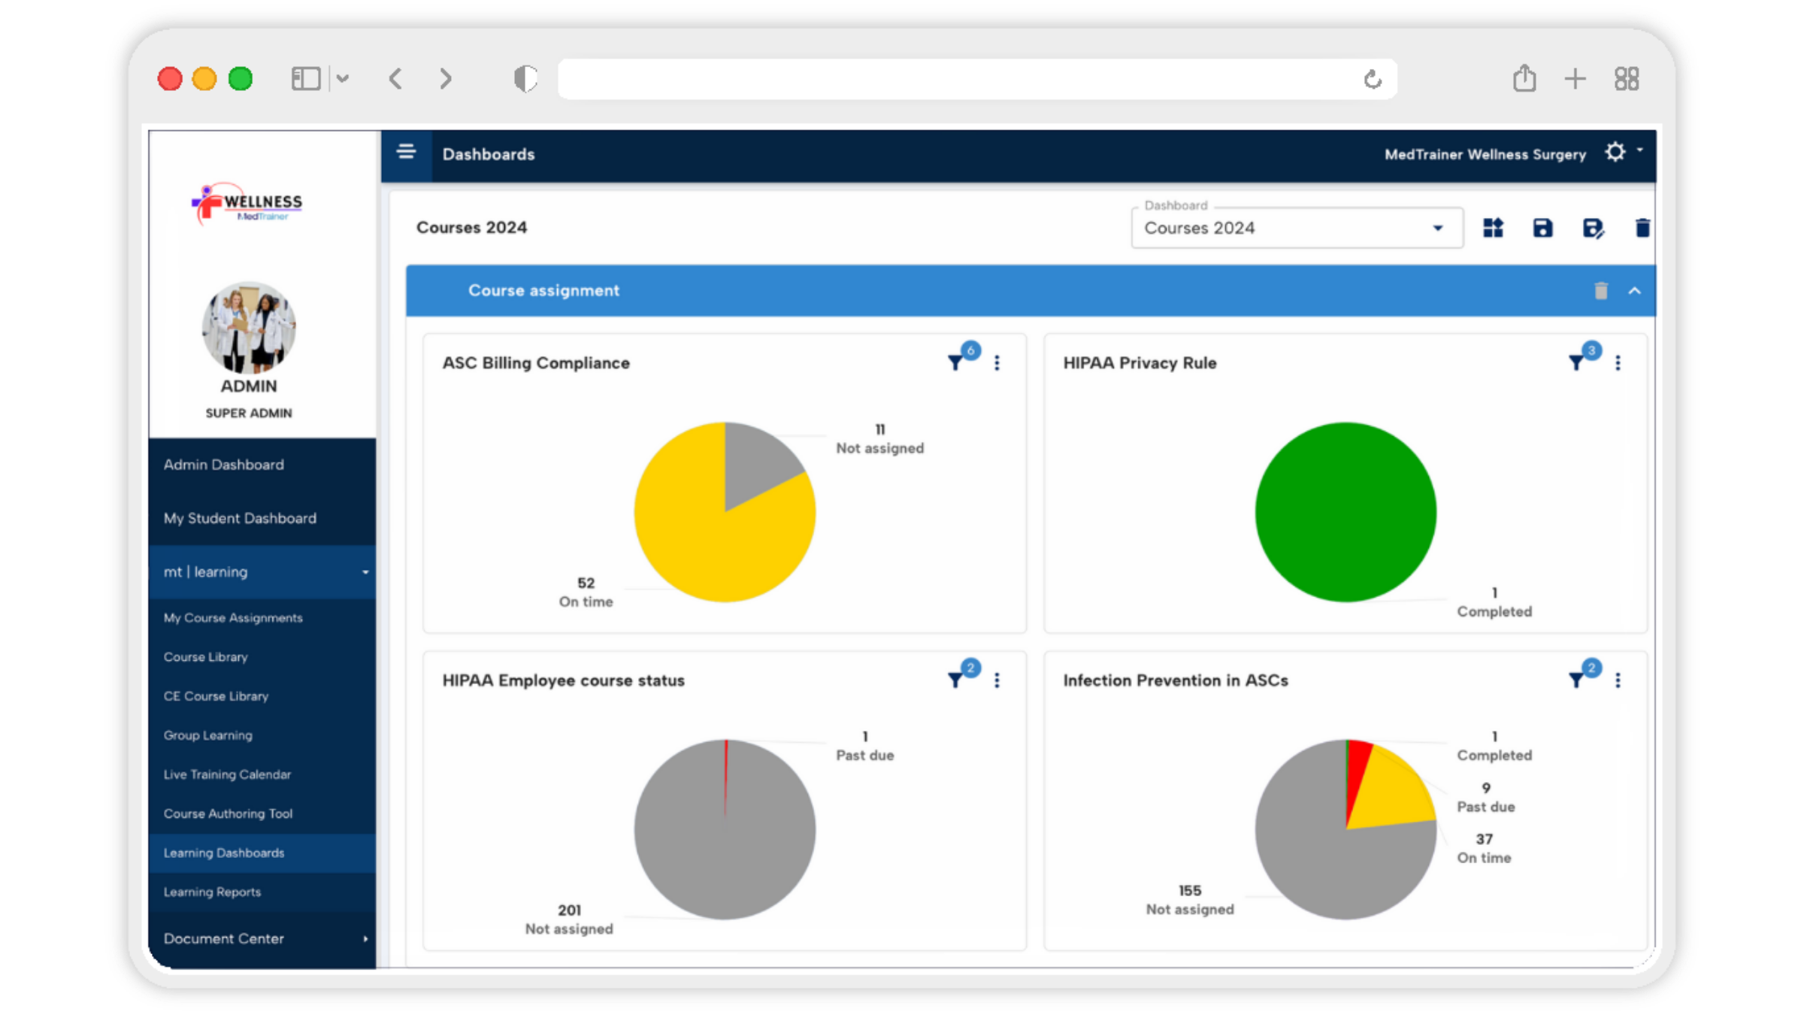Viewport: 1804px width, 1015px height.
Task: Delete the Course assignment section via trash
Action: (1601, 291)
